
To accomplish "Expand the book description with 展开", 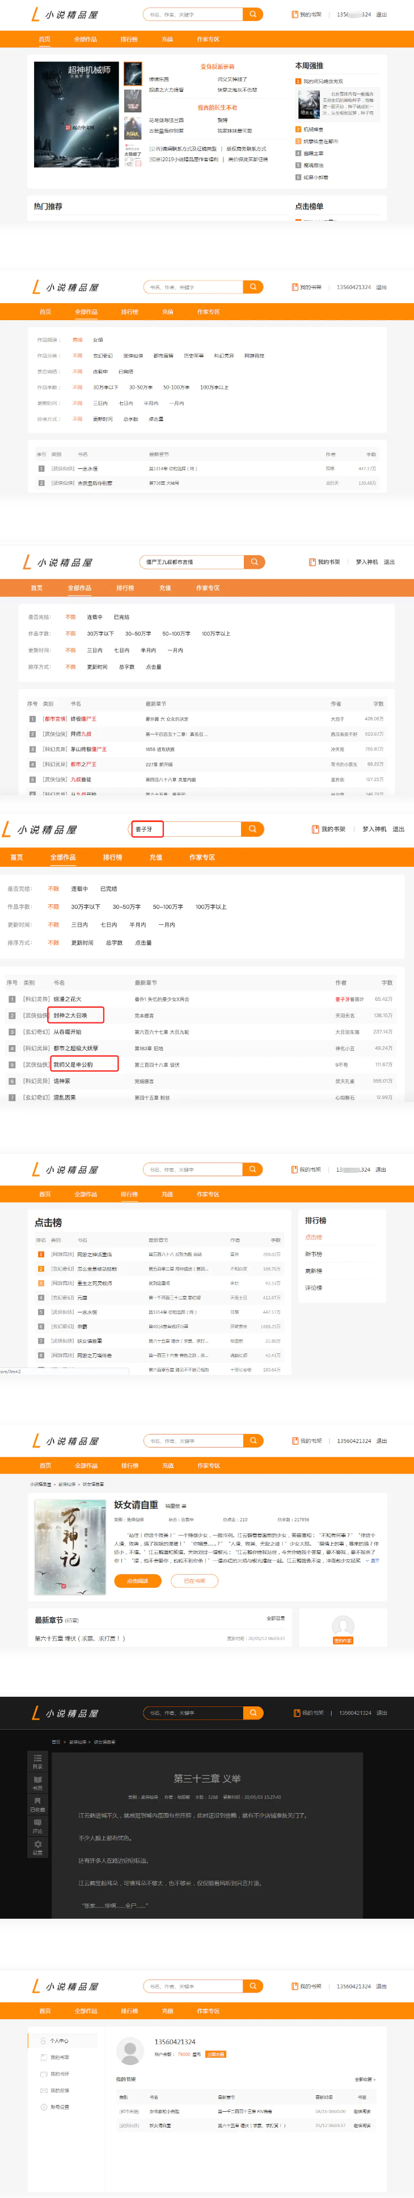I will 375,1561.
